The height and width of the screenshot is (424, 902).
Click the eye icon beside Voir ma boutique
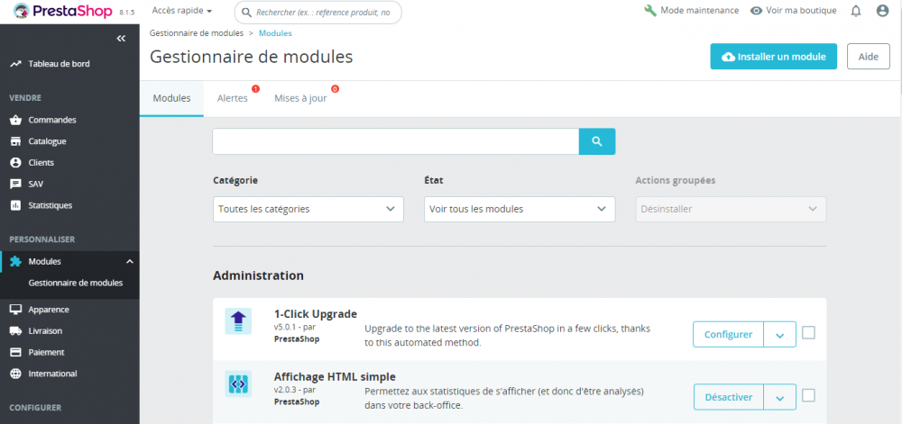click(757, 10)
